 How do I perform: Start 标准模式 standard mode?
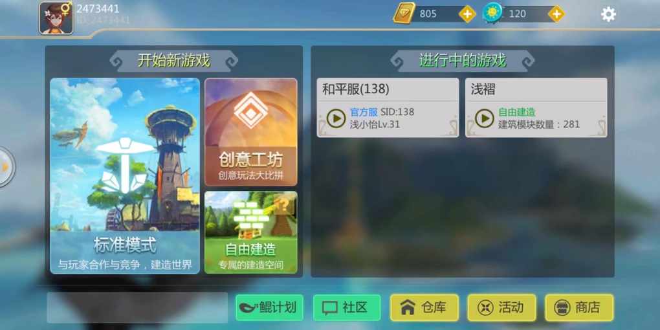pos(125,176)
